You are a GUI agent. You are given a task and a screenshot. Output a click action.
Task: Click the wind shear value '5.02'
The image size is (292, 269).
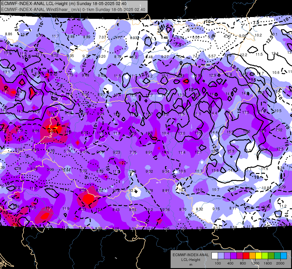pos(84,171)
